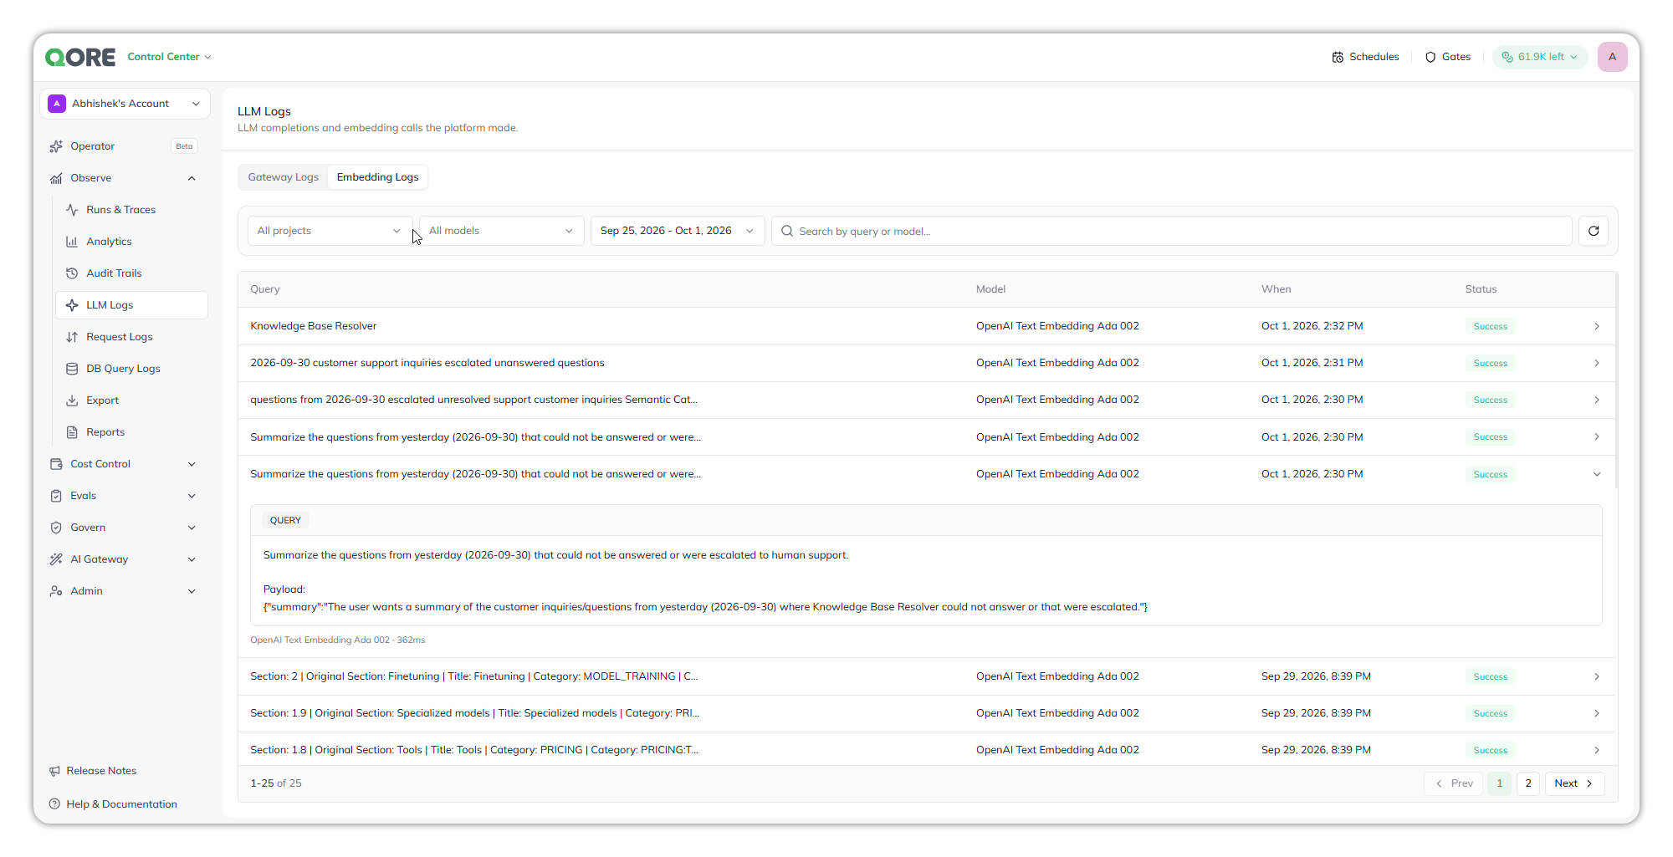This screenshot has height=857, width=1673.
Task: Open Audit Trails in sidebar
Action: click(x=132, y=273)
